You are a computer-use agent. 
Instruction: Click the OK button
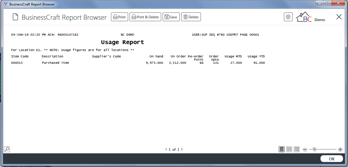click(332, 159)
